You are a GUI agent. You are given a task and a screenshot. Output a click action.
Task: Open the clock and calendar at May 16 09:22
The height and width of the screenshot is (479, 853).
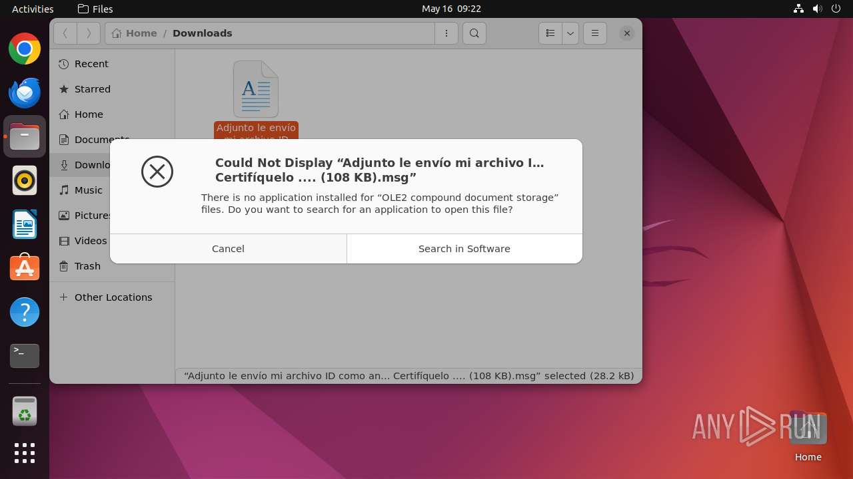[451, 9]
